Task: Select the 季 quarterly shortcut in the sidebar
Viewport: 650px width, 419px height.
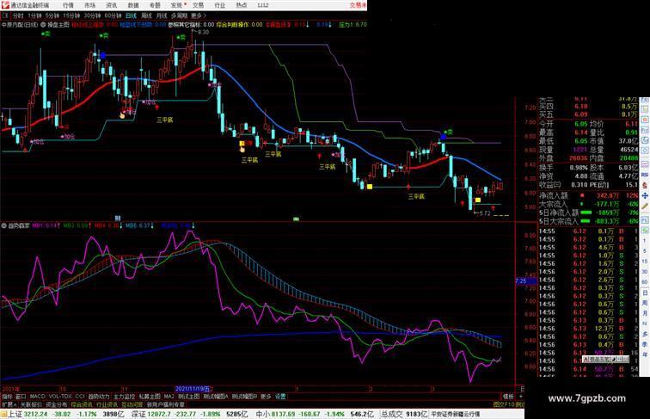Action: click(645, 344)
